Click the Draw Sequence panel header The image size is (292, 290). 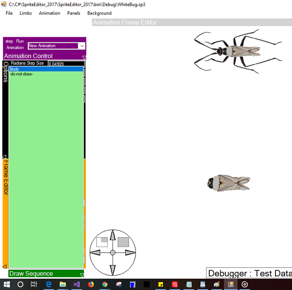coord(46,273)
